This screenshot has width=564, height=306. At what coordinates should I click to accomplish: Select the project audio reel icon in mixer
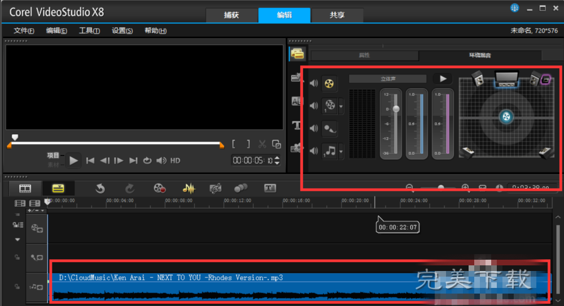coord(329,84)
